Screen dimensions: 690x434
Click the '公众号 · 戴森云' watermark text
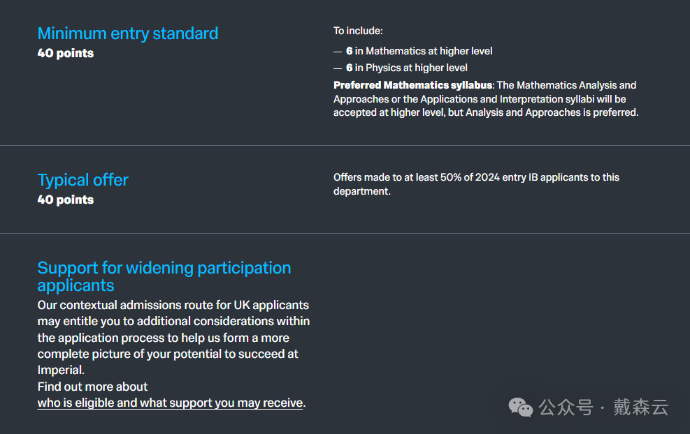[603, 407]
